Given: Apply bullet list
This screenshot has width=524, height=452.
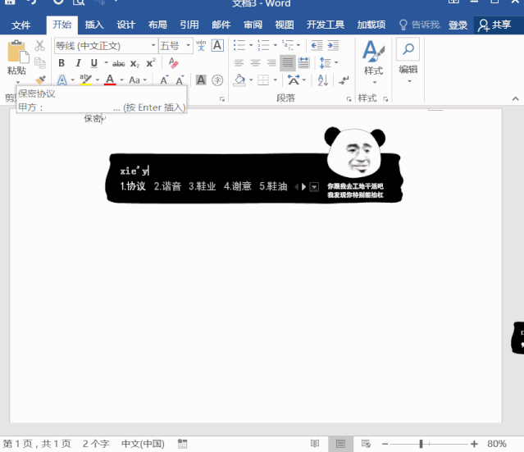Looking at the screenshot, I should 239,45.
